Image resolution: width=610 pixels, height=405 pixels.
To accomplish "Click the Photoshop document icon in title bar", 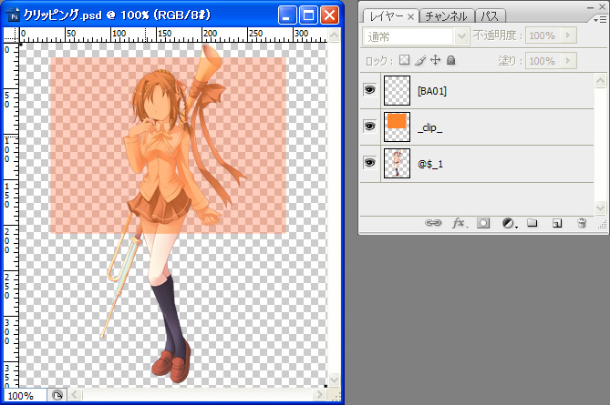I will point(14,15).
